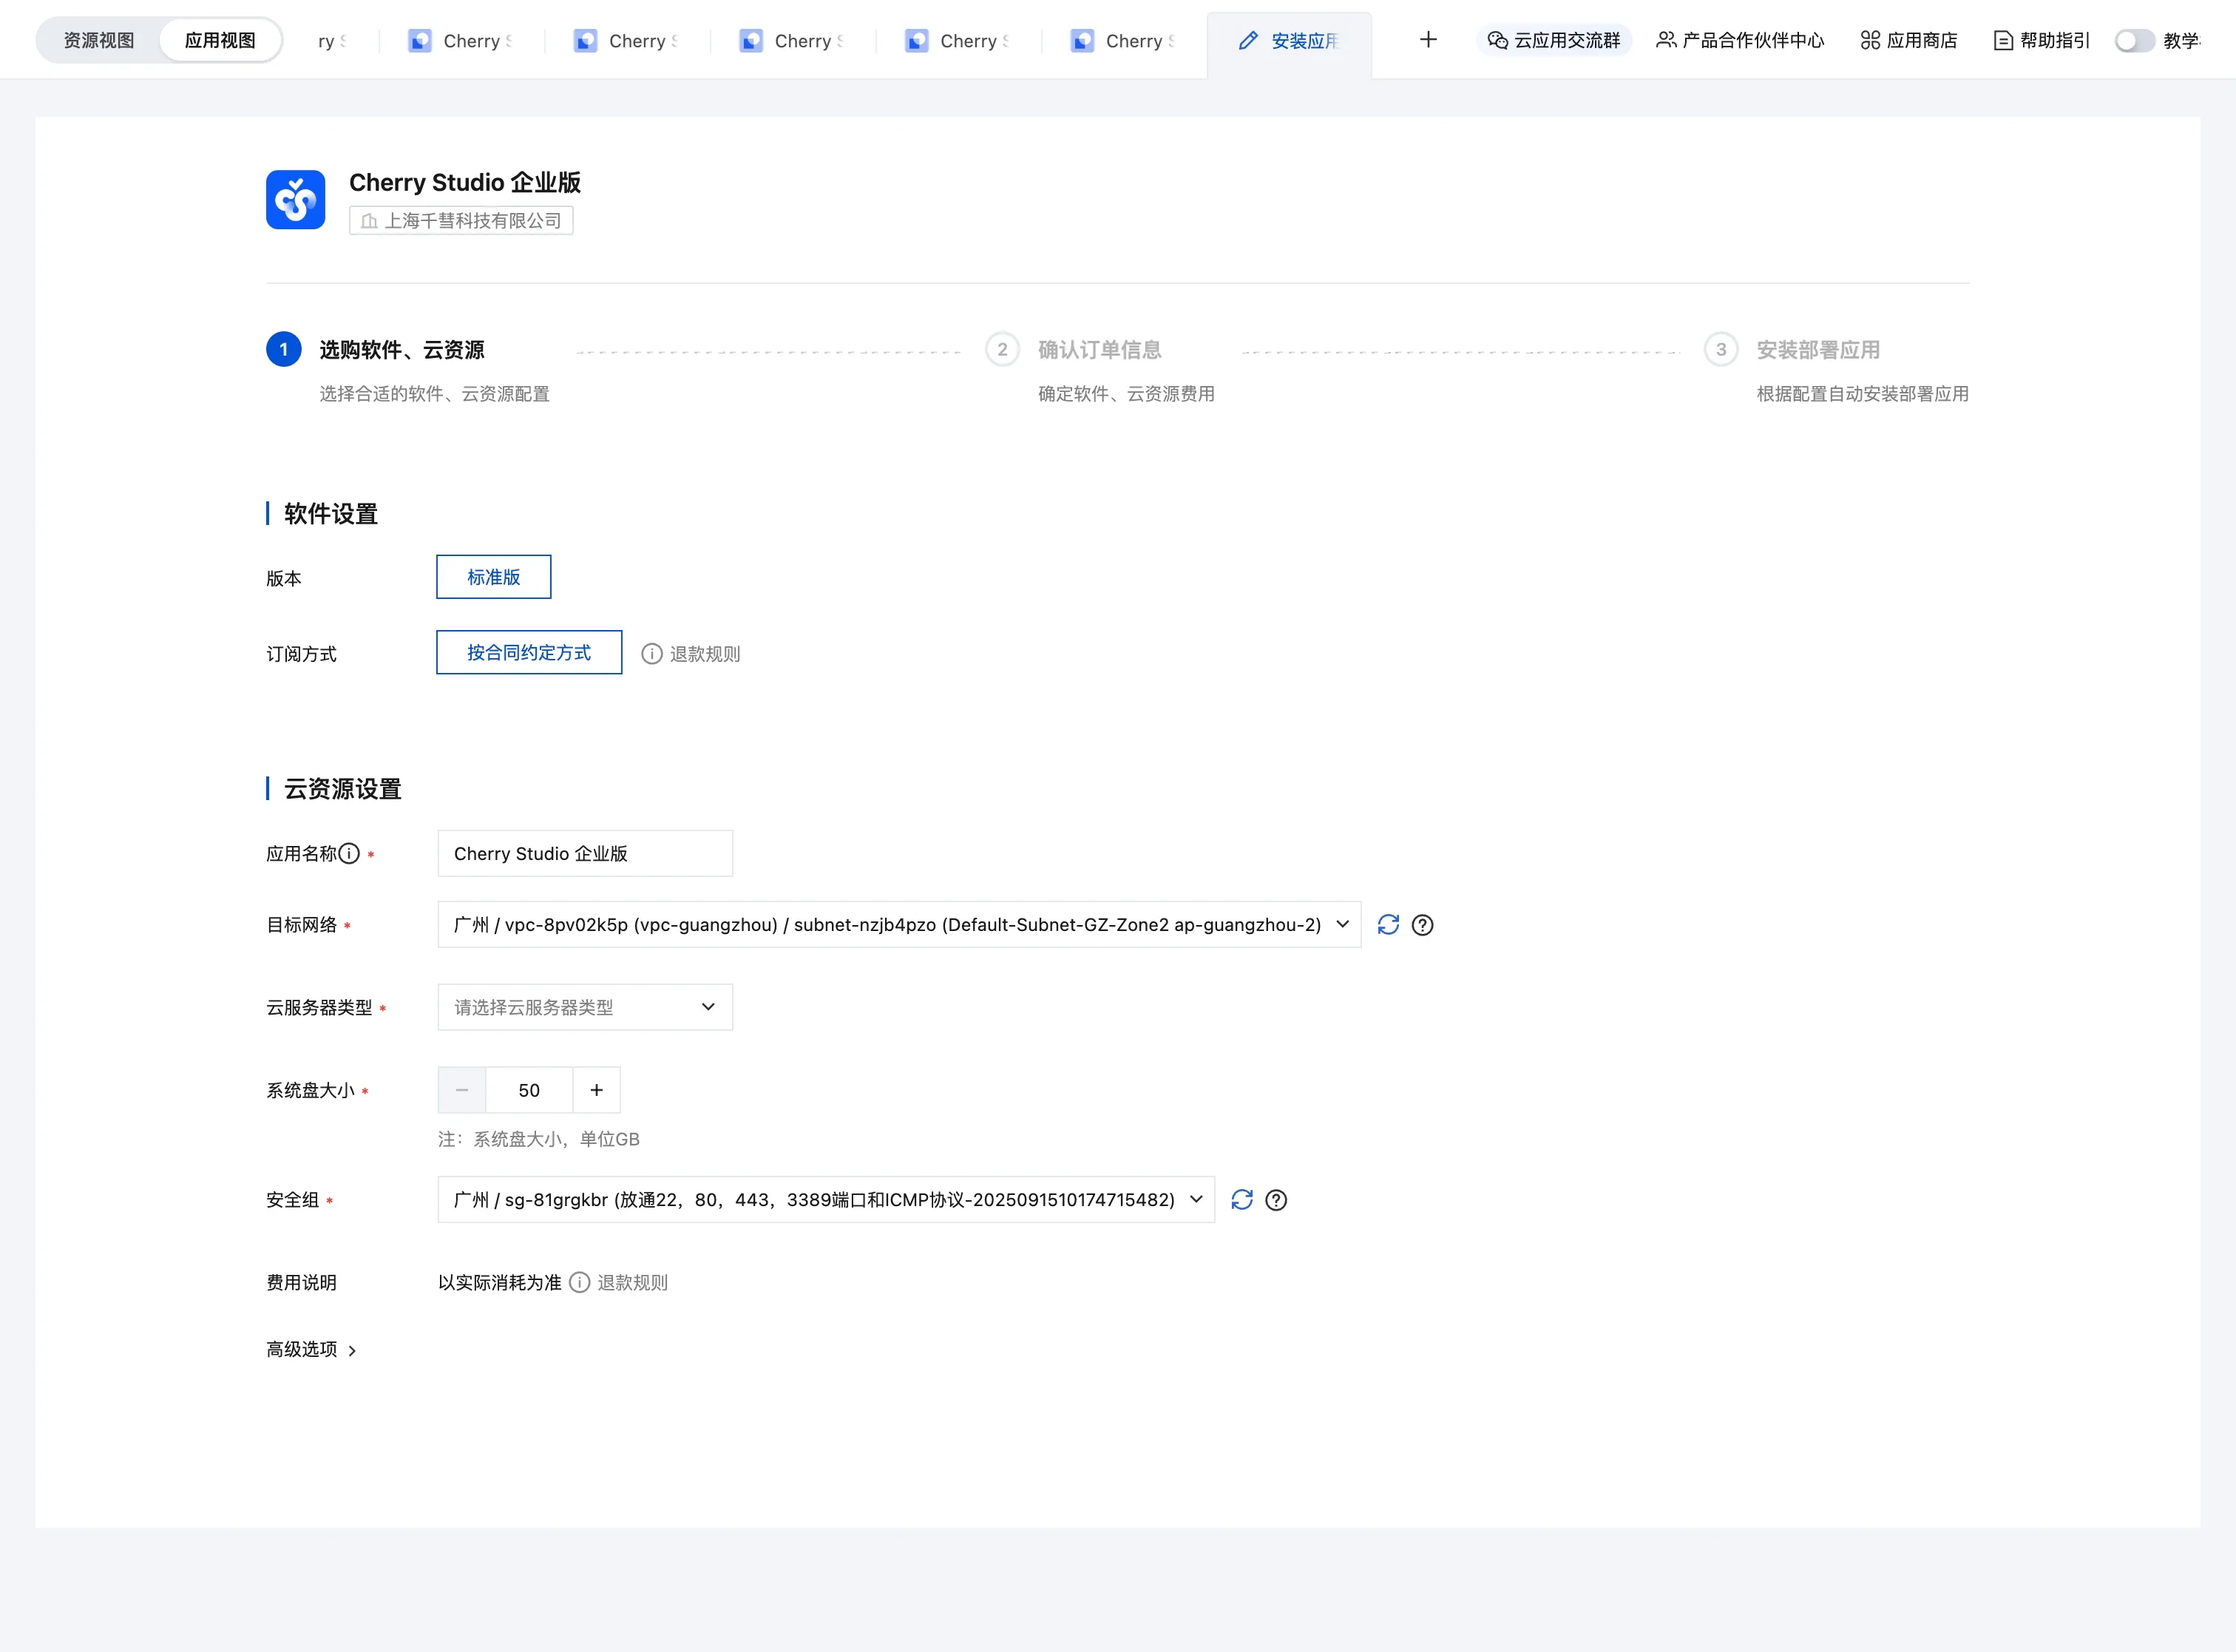Viewport: 2236px width, 1652px height.
Task: Toggle the 教学 switch on
Action: [2134, 40]
